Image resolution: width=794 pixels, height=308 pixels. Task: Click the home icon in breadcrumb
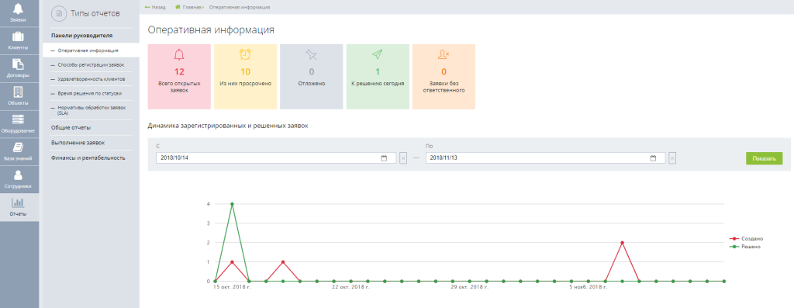178,7
